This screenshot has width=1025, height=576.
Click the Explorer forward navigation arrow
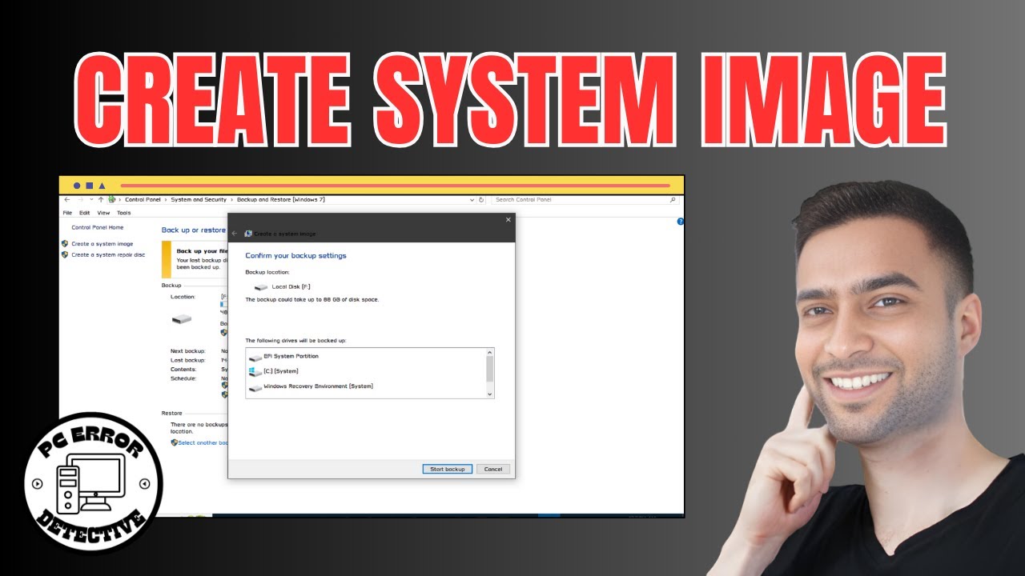[x=80, y=199]
